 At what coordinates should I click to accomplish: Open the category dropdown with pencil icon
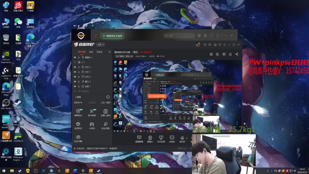coord(124,56)
